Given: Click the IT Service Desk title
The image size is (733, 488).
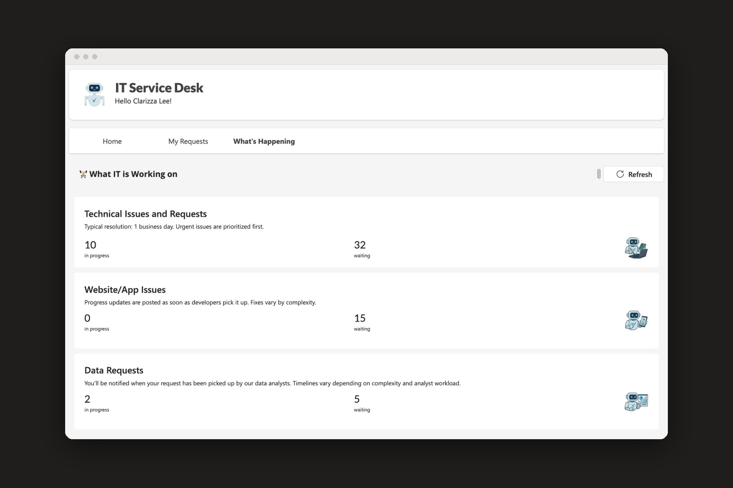Looking at the screenshot, I should (x=159, y=88).
